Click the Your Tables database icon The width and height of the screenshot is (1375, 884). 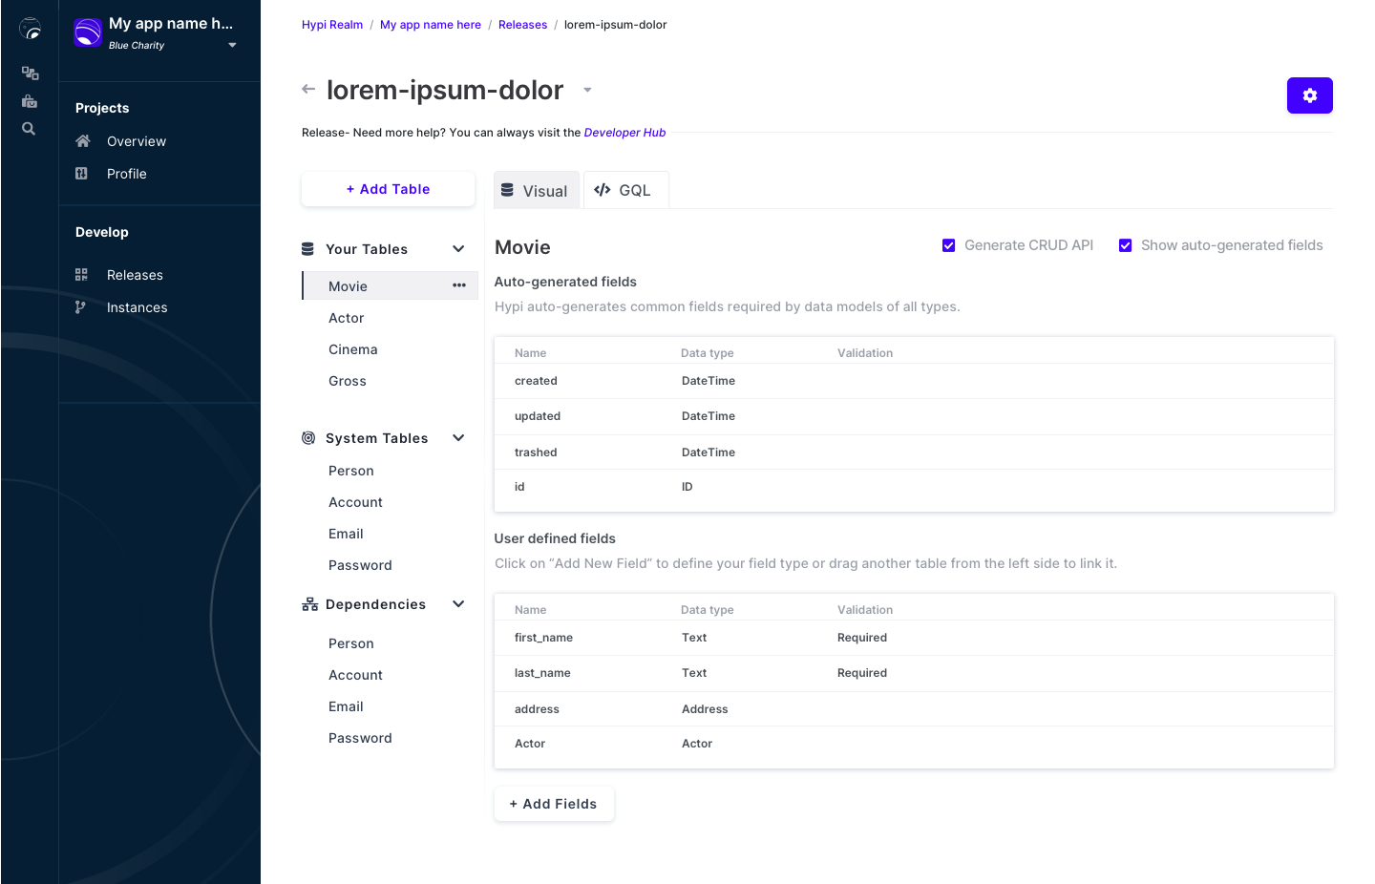click(307, 249)
